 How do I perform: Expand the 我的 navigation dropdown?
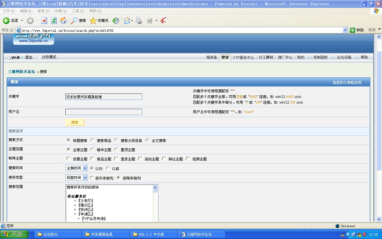point(309,57)
